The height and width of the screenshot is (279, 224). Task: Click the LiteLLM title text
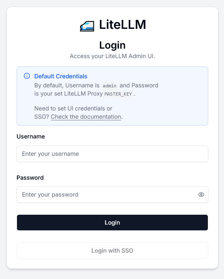click(122, 25)
